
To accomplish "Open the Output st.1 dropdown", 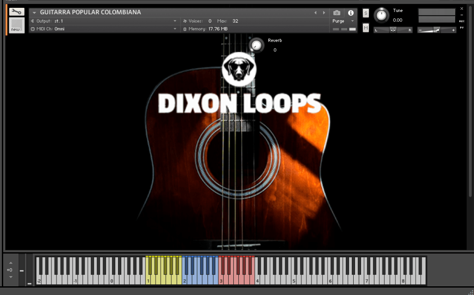I will pyautogui.click(x=175, y=21).
